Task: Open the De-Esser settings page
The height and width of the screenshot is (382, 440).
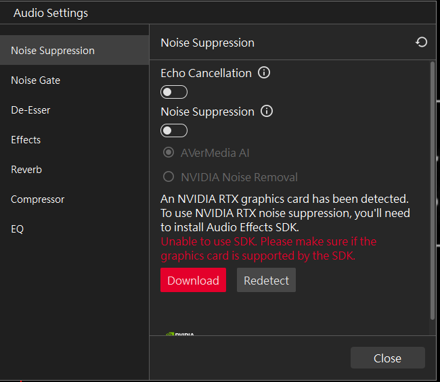Action: (30, 110)
